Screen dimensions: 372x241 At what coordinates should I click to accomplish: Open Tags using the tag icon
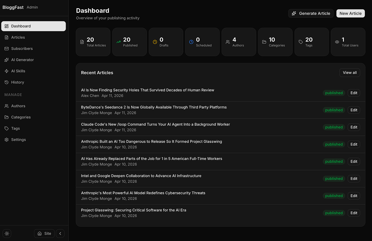click(6, 128)
